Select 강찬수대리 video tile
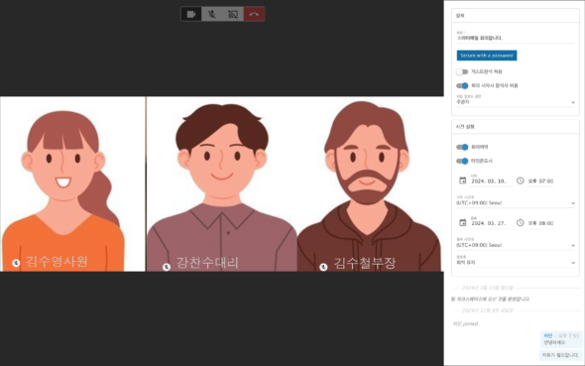 point(222,183)
